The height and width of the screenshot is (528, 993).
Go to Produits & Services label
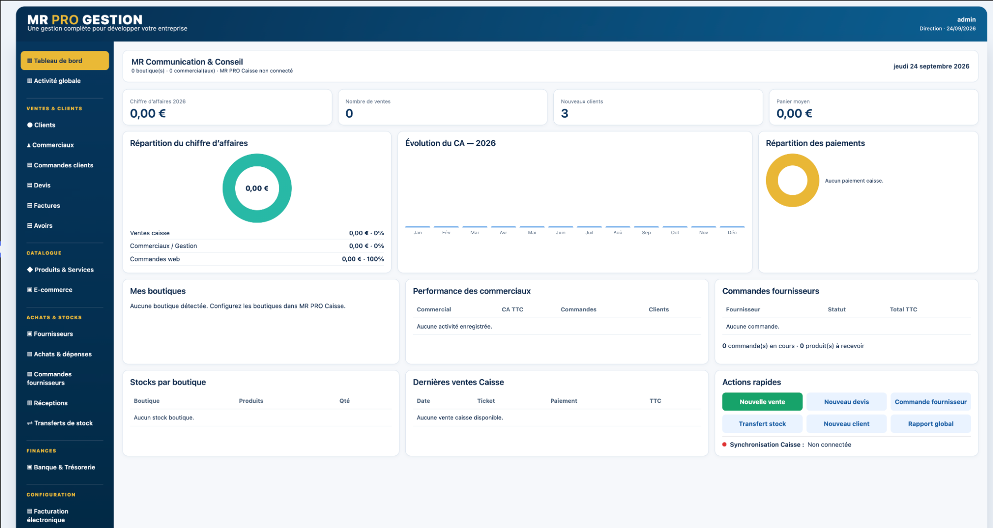64,270
